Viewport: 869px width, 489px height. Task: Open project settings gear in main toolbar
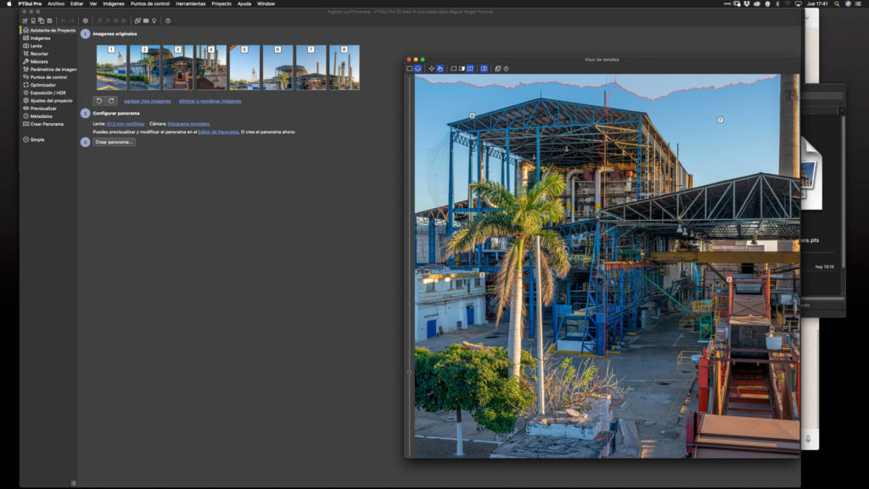tap(85, 20)
